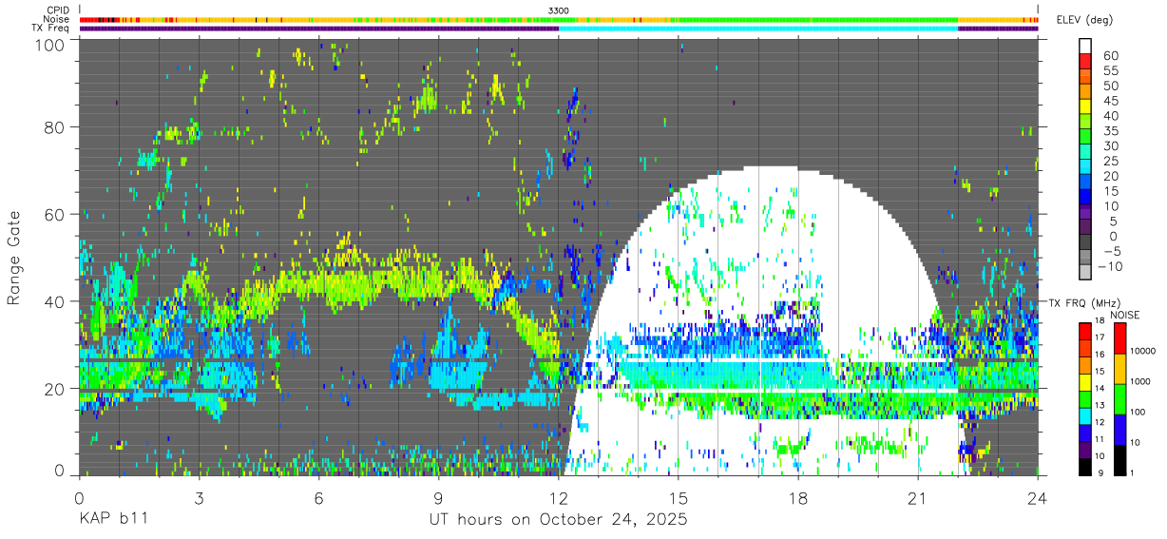Click the UT hours on October 24, 2025 title
Screen dimensions: 1167x539
pyautogui.click(x=558, y=520)
